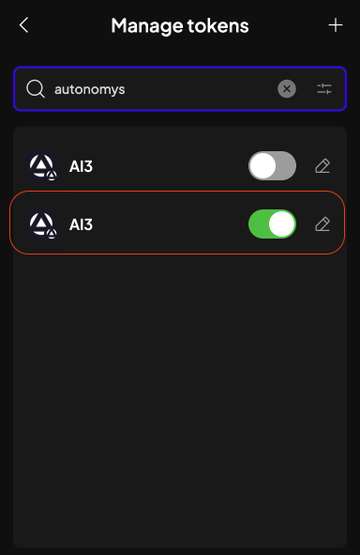This screenshot has height=555, width=360.
Task: Go back using the left chevron arrow
Action: tap(23, 25)
